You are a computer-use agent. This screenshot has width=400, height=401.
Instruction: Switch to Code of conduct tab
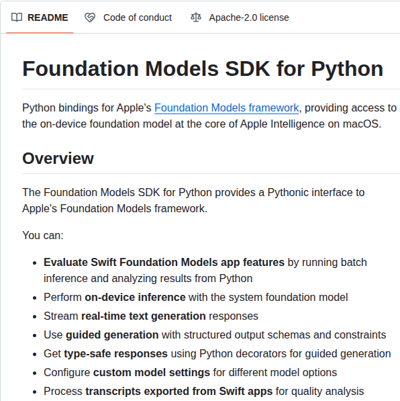coord(128,17)
